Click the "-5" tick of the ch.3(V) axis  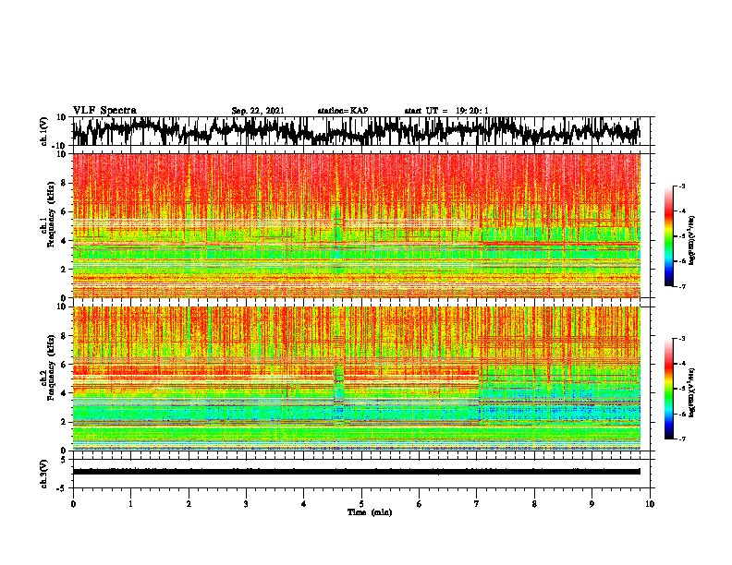[x=62, y=488]
